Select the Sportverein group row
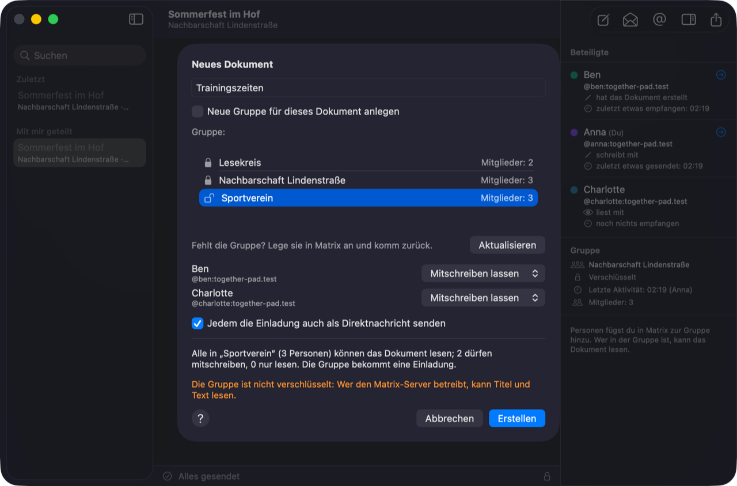 [x=368, y=198]
